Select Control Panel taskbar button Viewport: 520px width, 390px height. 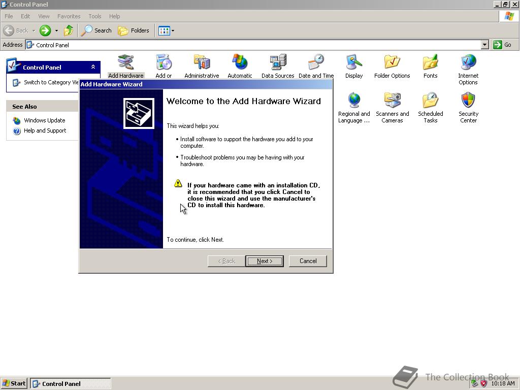(x=71, y=384)
